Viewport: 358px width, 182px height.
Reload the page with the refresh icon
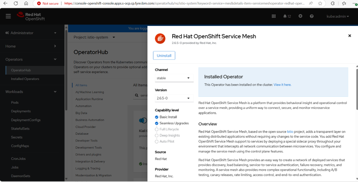(16, 3)
